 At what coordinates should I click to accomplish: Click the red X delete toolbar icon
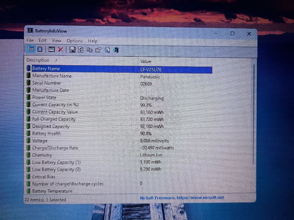coord(61,50)
